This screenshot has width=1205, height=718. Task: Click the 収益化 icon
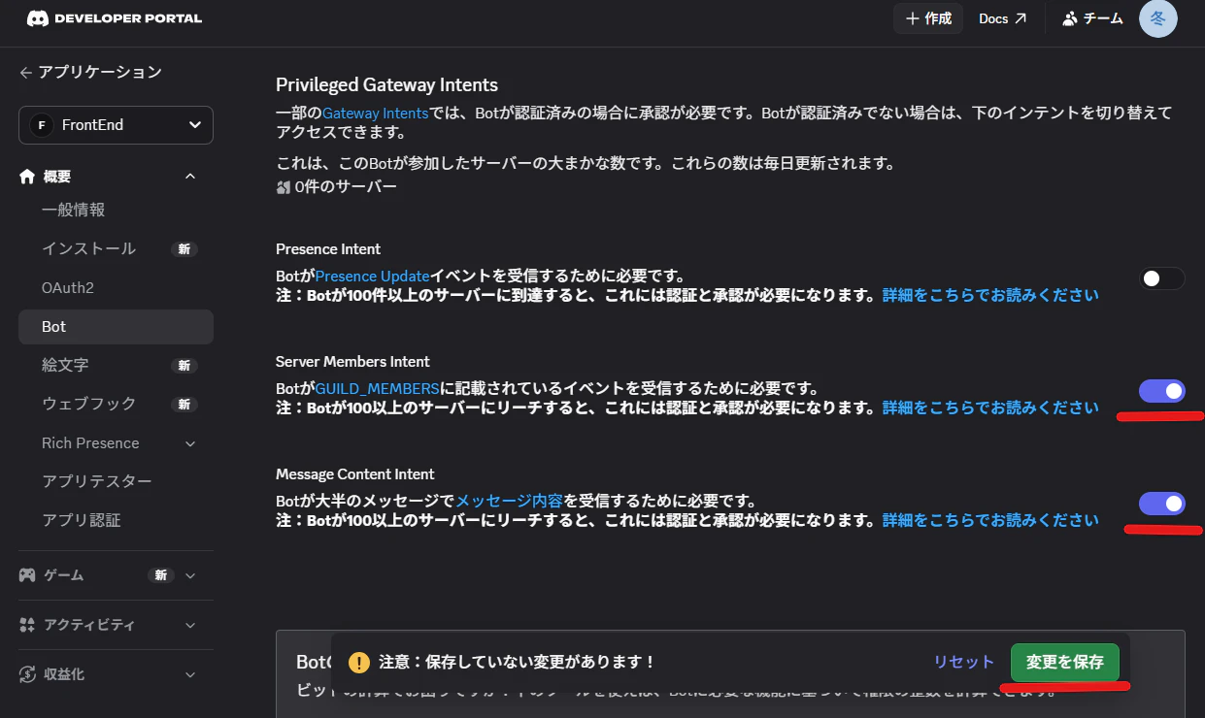pos(27,674)
